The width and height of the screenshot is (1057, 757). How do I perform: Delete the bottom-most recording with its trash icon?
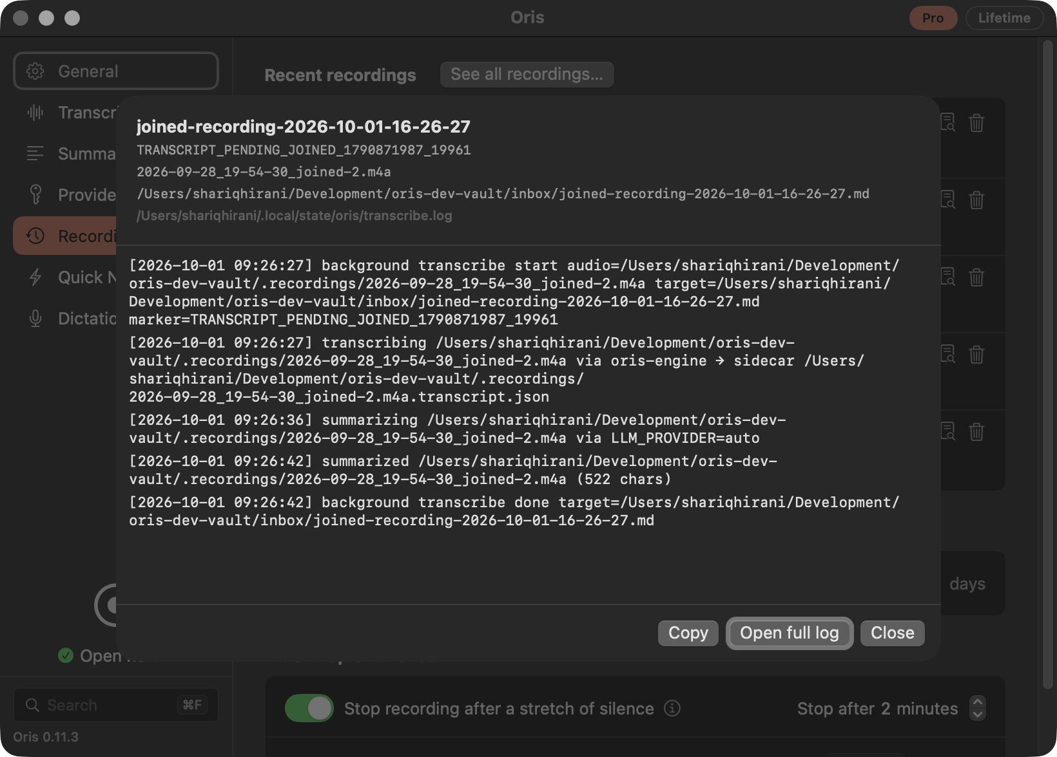tap(976, 431)
